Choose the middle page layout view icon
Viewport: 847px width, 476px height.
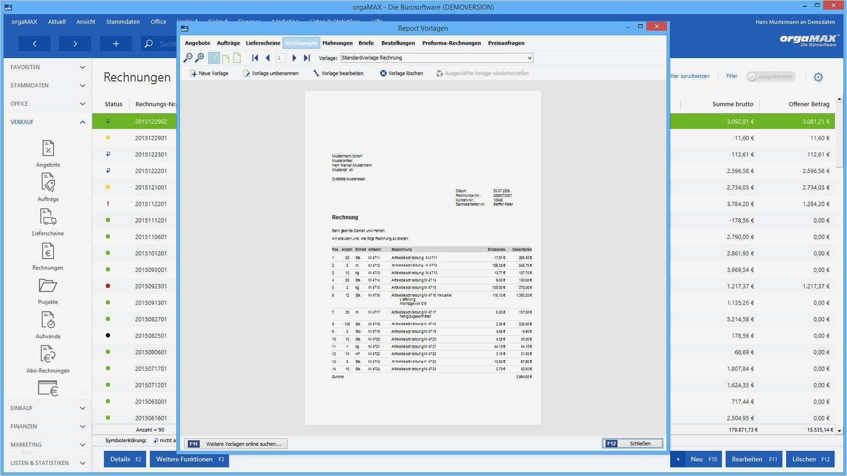point(226,58)
